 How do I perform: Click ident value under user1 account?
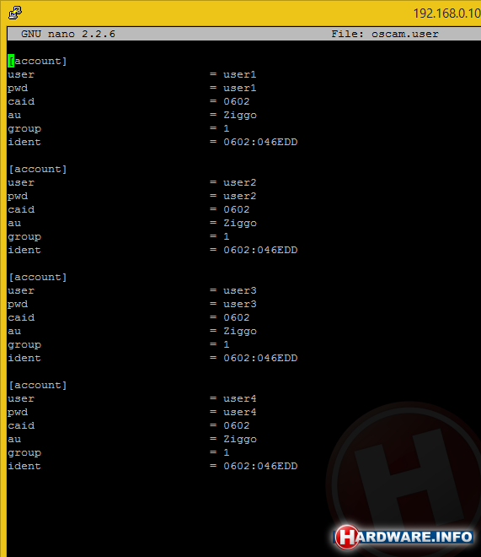[x=260, y=142]
